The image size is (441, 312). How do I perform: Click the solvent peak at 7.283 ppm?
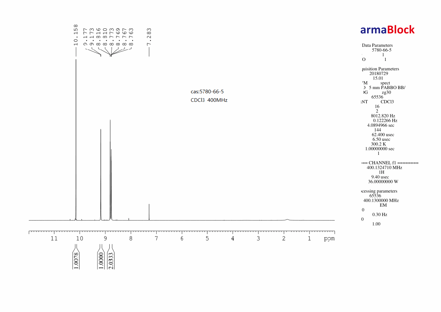click(149, 212)
